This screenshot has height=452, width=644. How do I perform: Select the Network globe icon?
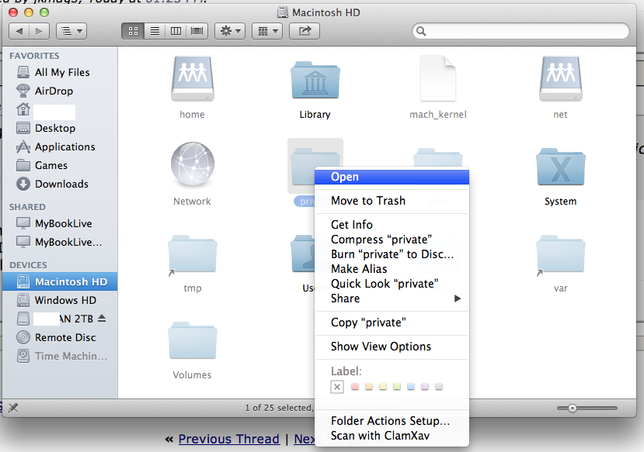tap(192, 164)
